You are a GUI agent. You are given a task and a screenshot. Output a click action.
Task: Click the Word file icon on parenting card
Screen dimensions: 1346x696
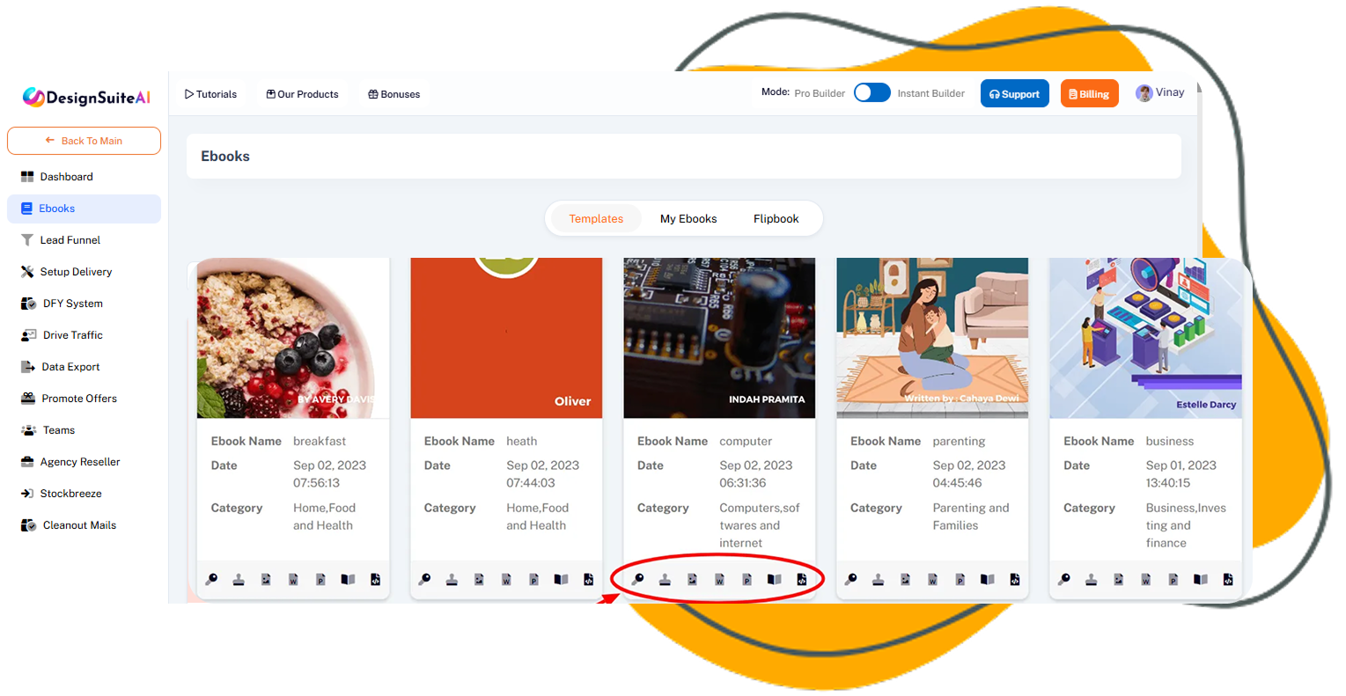pos(932,579)
